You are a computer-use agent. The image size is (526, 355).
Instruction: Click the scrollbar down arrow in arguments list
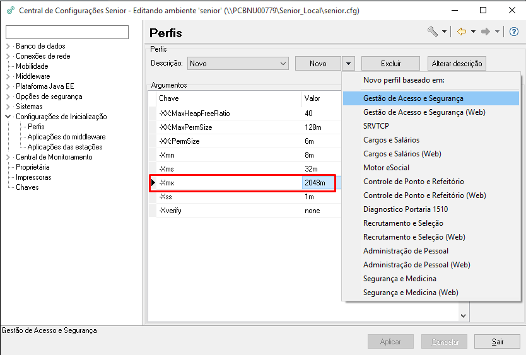pyautogui.click(x=464, y=315)
